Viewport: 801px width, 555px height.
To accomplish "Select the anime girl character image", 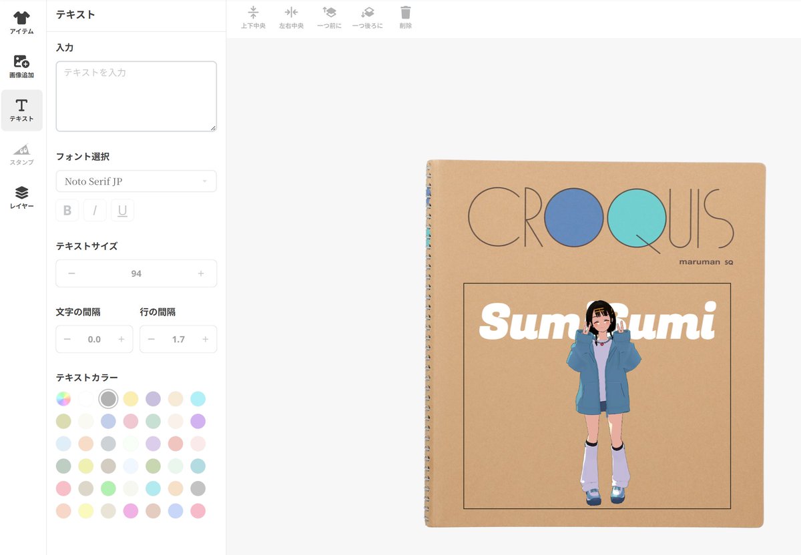I will tap(603, 402).
